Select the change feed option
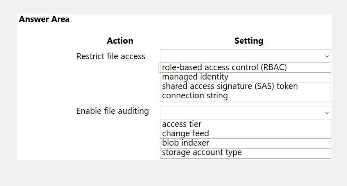 tap(246, 134)
